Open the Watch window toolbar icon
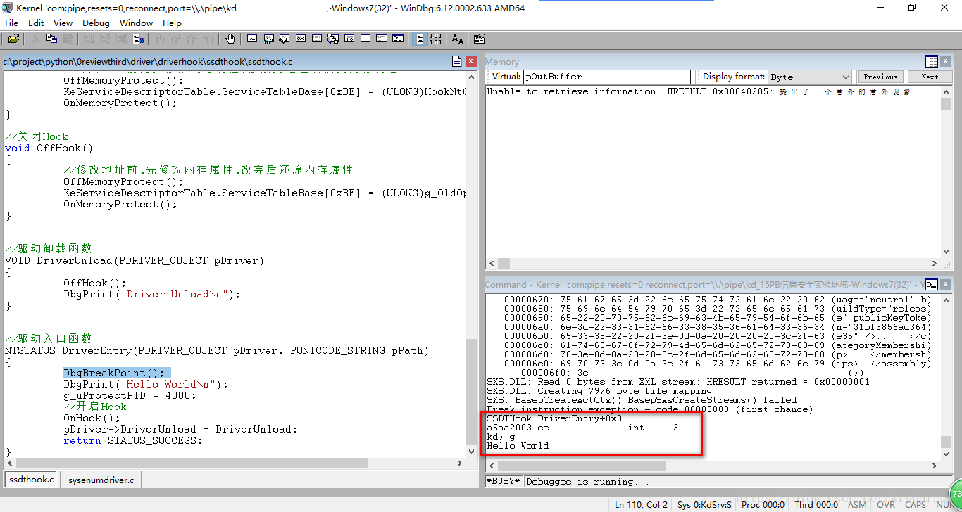This screenshot has width=962, height=512. tap(268, 39)
